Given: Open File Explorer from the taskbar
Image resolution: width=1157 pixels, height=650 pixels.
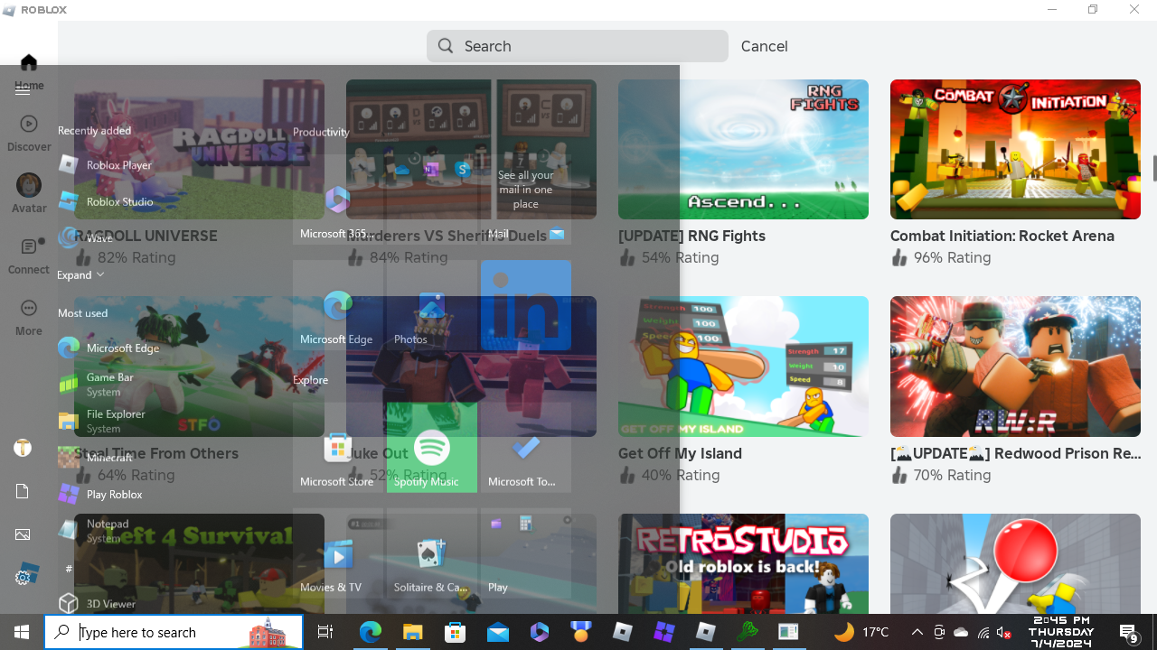Looking at the screenshot, I should coord(413,632).
